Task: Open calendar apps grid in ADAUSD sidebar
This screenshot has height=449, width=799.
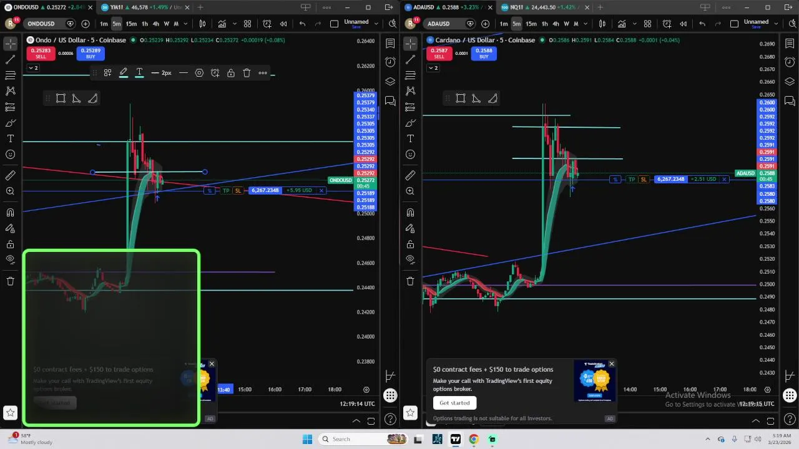Action: pos(790,395)
